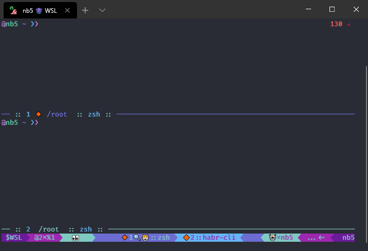368x251 pixels.
Task: Click the cat emoji in window 1 entry
Action: [146, 238]
